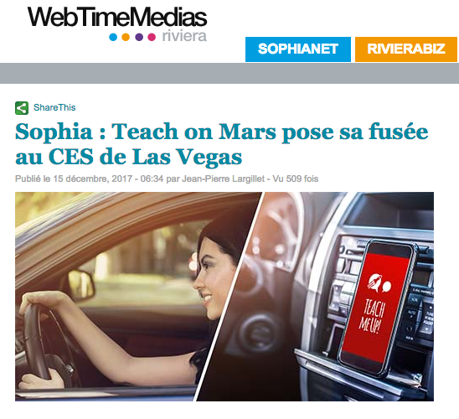Image resolution: width=459 pixels, height=419 pixels.
Task: Click the blue dot in logo
Action: 113,37
